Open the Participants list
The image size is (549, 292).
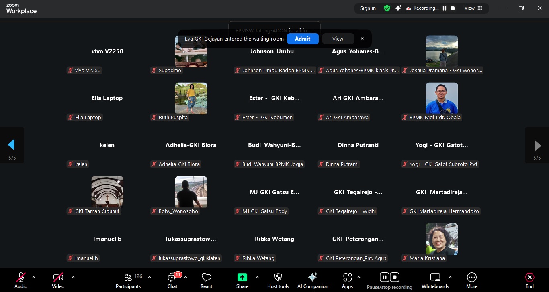(128, 278)
